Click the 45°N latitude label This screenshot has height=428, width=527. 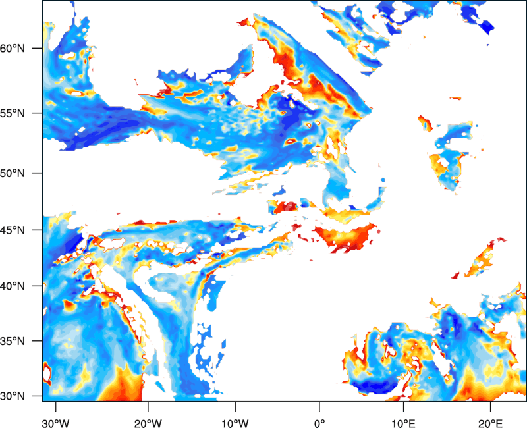click(x=13, y=230)
